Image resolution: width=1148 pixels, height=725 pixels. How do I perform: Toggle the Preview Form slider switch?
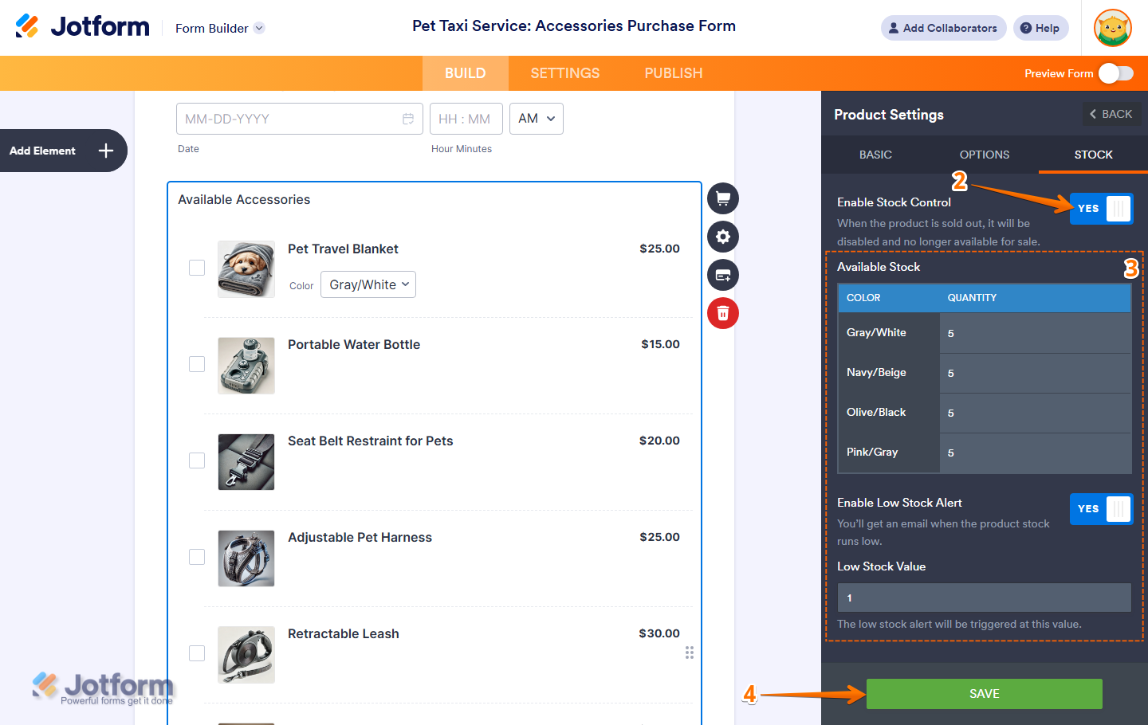[x=1115, y=73]
